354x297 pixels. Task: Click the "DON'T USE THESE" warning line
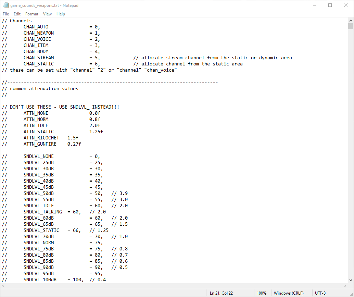pos(61,107)
